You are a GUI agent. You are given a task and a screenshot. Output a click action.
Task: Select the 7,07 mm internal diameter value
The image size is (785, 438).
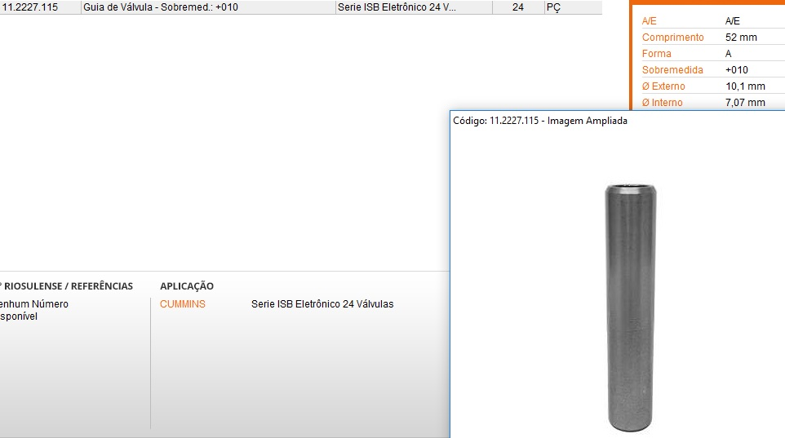tap(745, 103)
